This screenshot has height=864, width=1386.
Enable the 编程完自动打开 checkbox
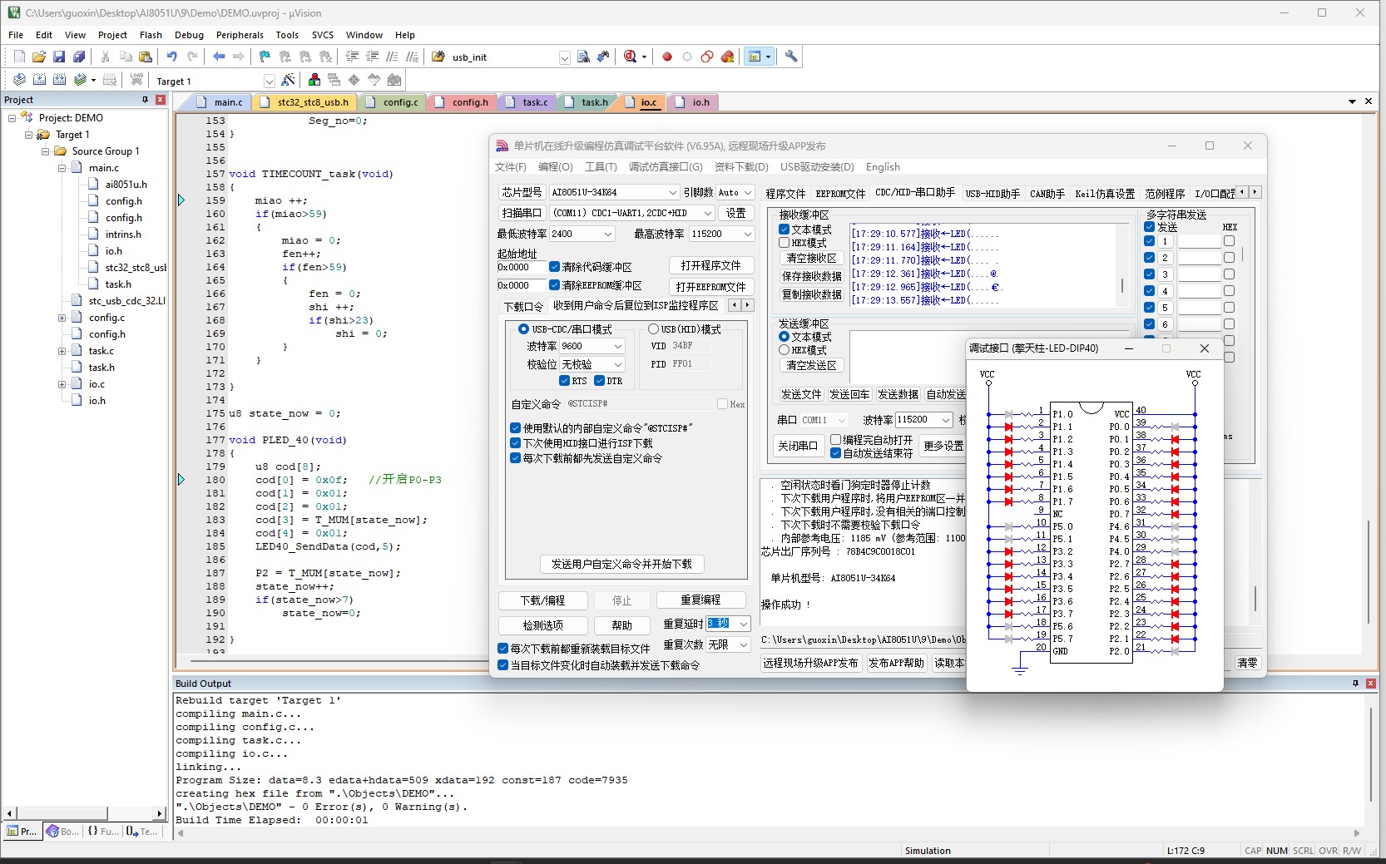coord(835,440)
